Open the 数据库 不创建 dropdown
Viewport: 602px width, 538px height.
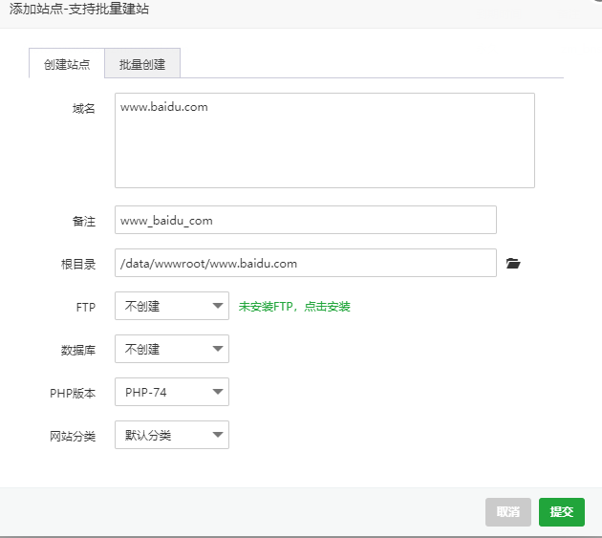[x=172, y=349]
